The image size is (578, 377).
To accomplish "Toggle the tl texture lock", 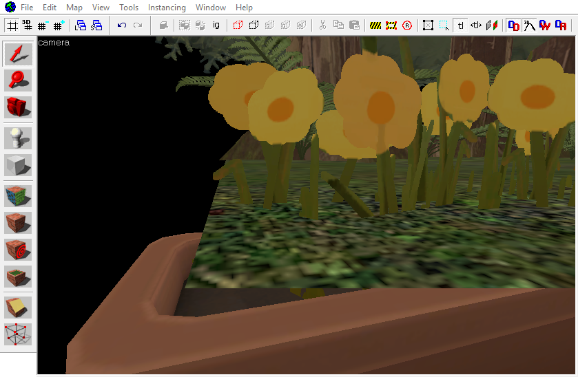I will (460, 25).
